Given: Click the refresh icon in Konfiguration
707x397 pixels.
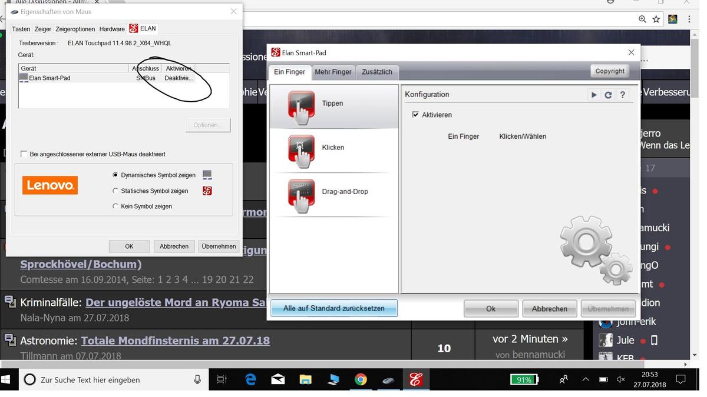Looking at the screenshot, I should click(608, 95).
